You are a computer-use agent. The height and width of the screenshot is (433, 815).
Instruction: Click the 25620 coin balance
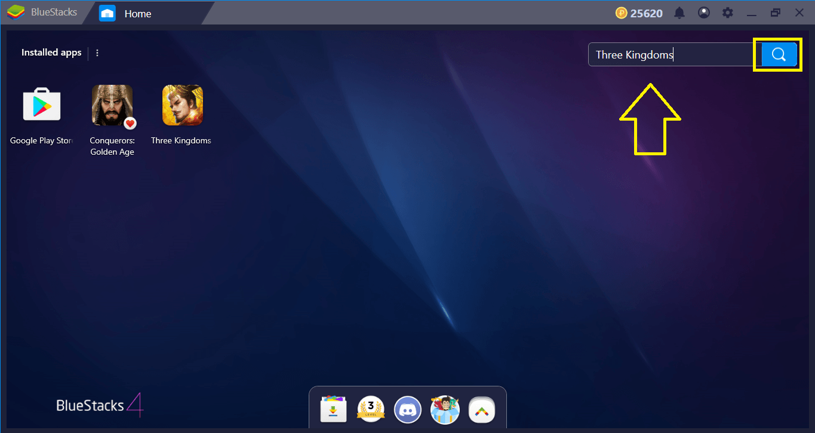(639, 13)
